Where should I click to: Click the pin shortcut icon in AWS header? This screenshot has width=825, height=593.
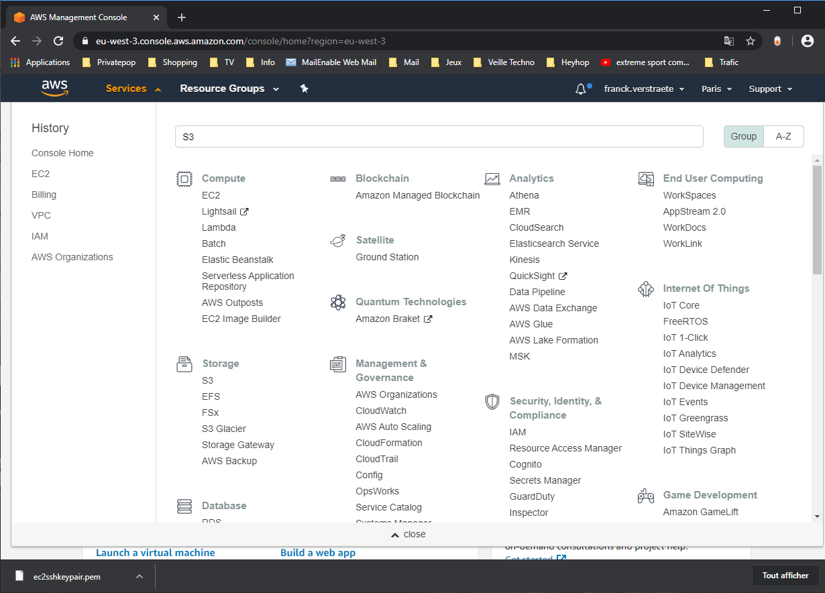tap(304, 89)
